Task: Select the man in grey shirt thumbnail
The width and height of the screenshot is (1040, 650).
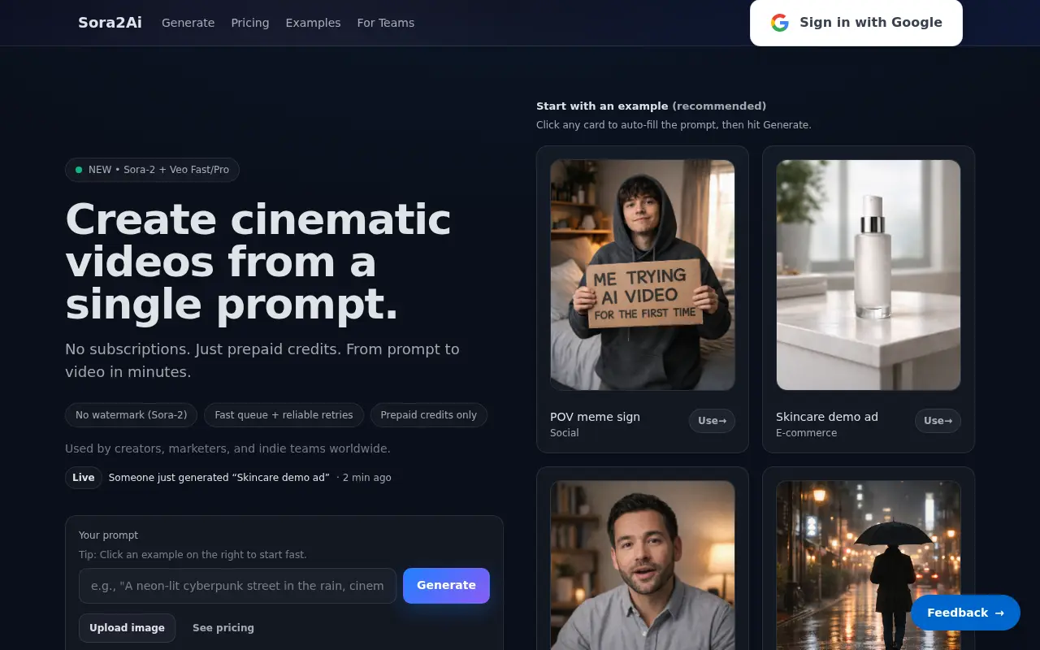Action: coord(643,565)
